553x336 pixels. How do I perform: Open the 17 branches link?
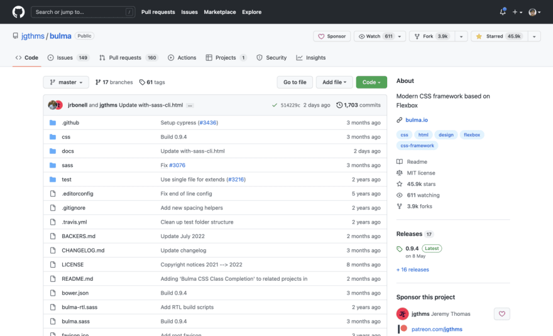pyautogui.click(x=114, y=82)
